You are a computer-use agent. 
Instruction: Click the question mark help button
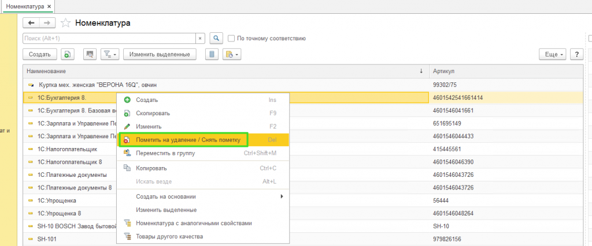(x=576, y=55)
